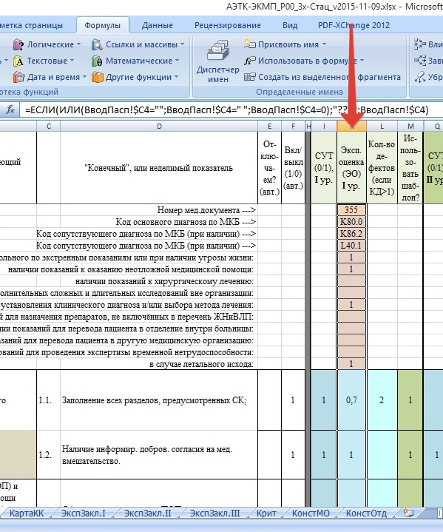Expand the Ссылки и массивы dropdown arrow
443x532 pixels.
click(x=182, y=44)
